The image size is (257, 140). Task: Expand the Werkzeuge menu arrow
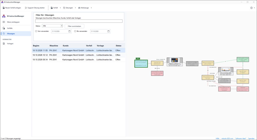coord(91,8)
